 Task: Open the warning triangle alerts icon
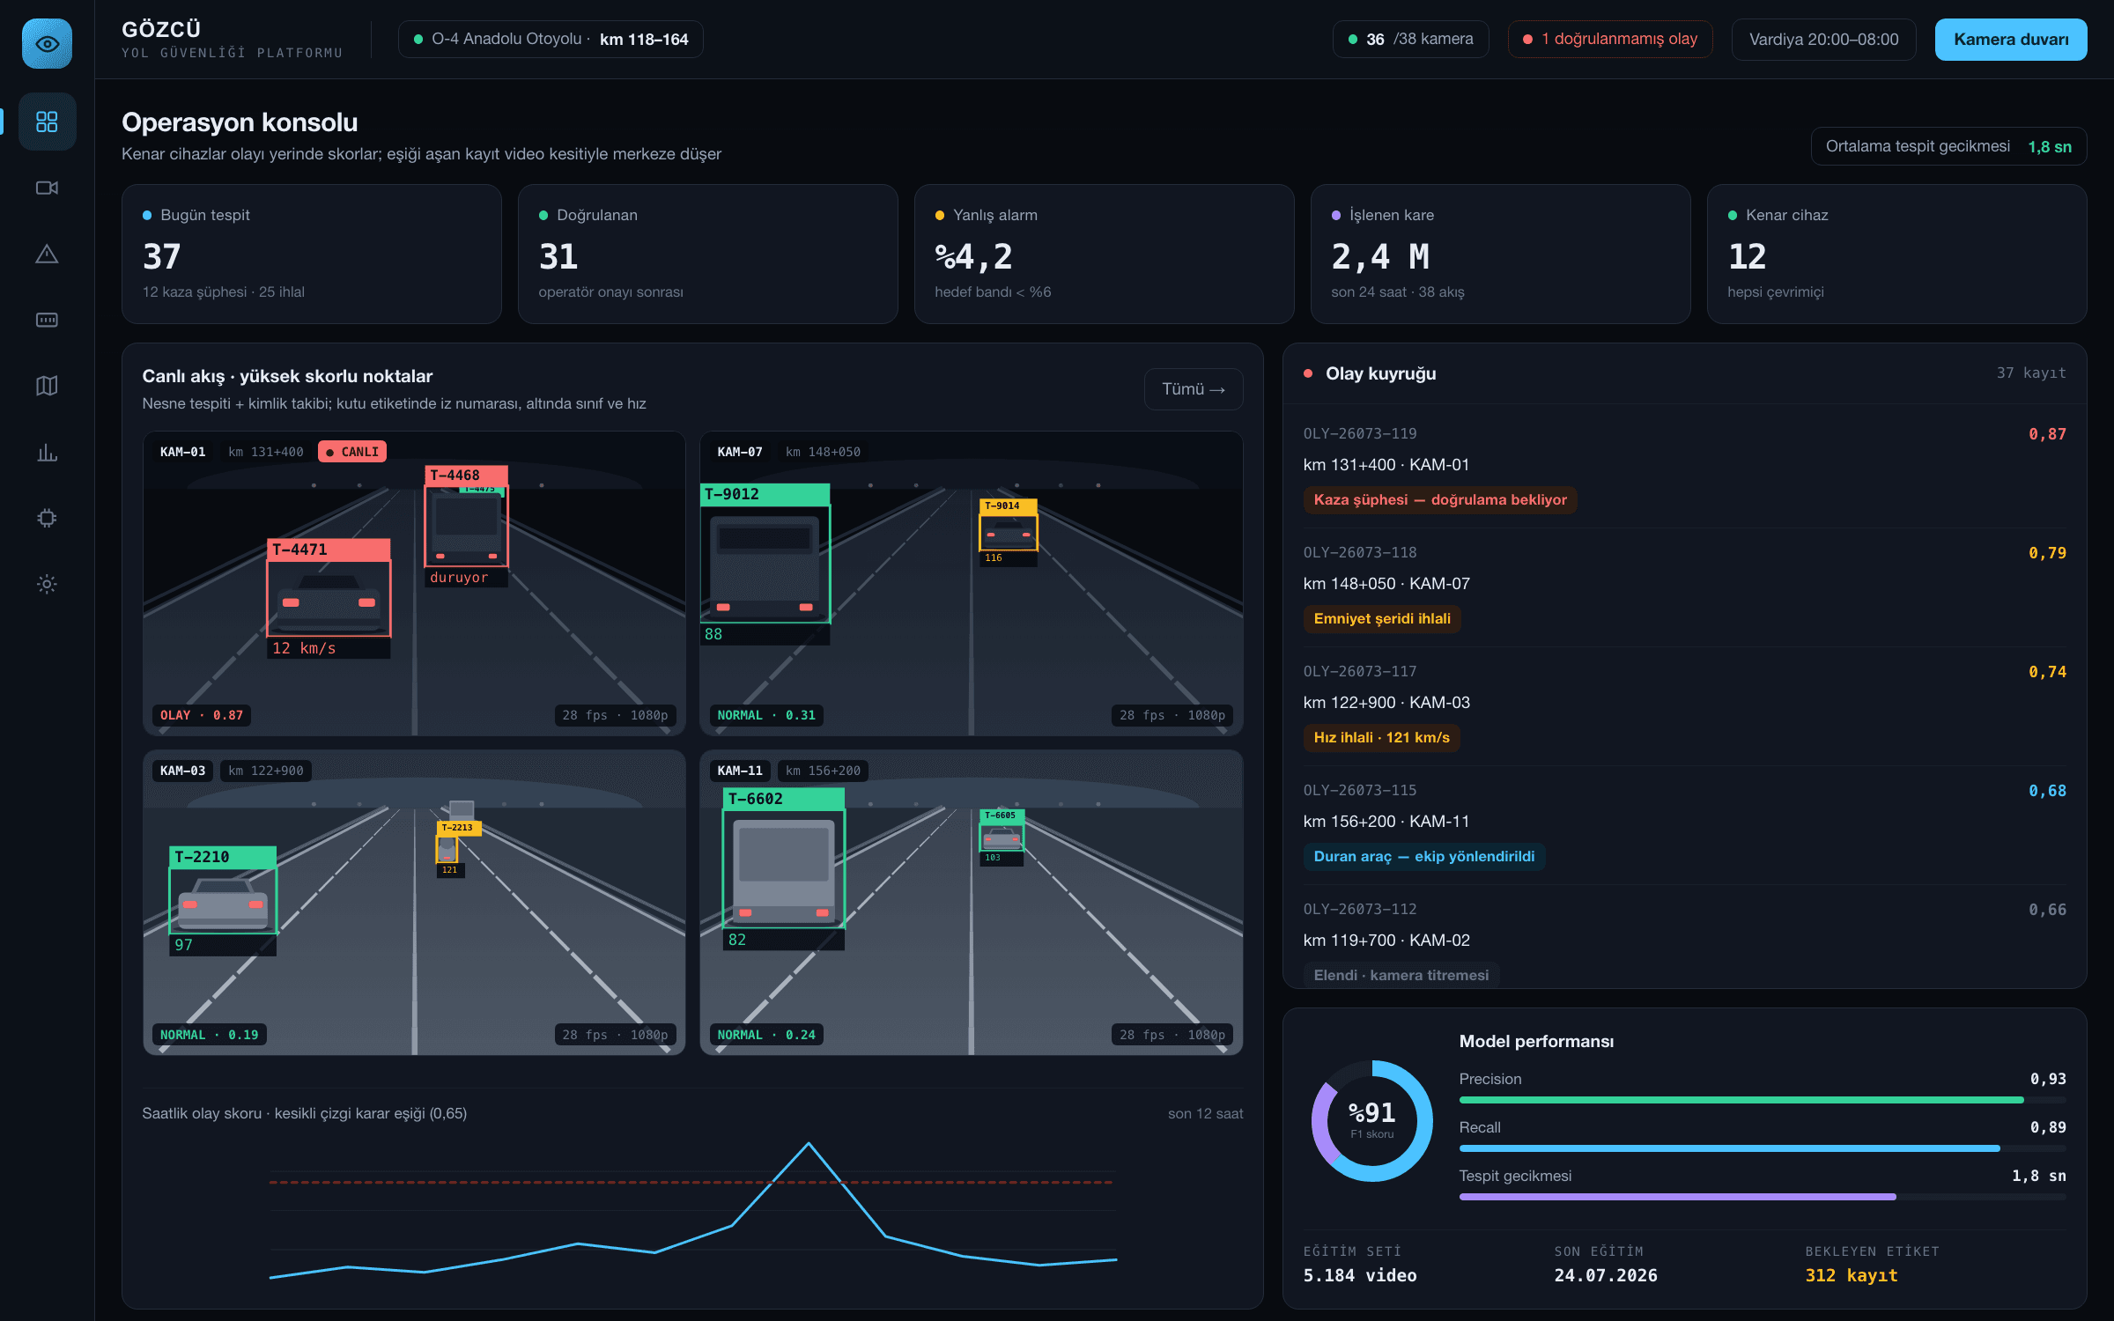[x=47, y=254]
